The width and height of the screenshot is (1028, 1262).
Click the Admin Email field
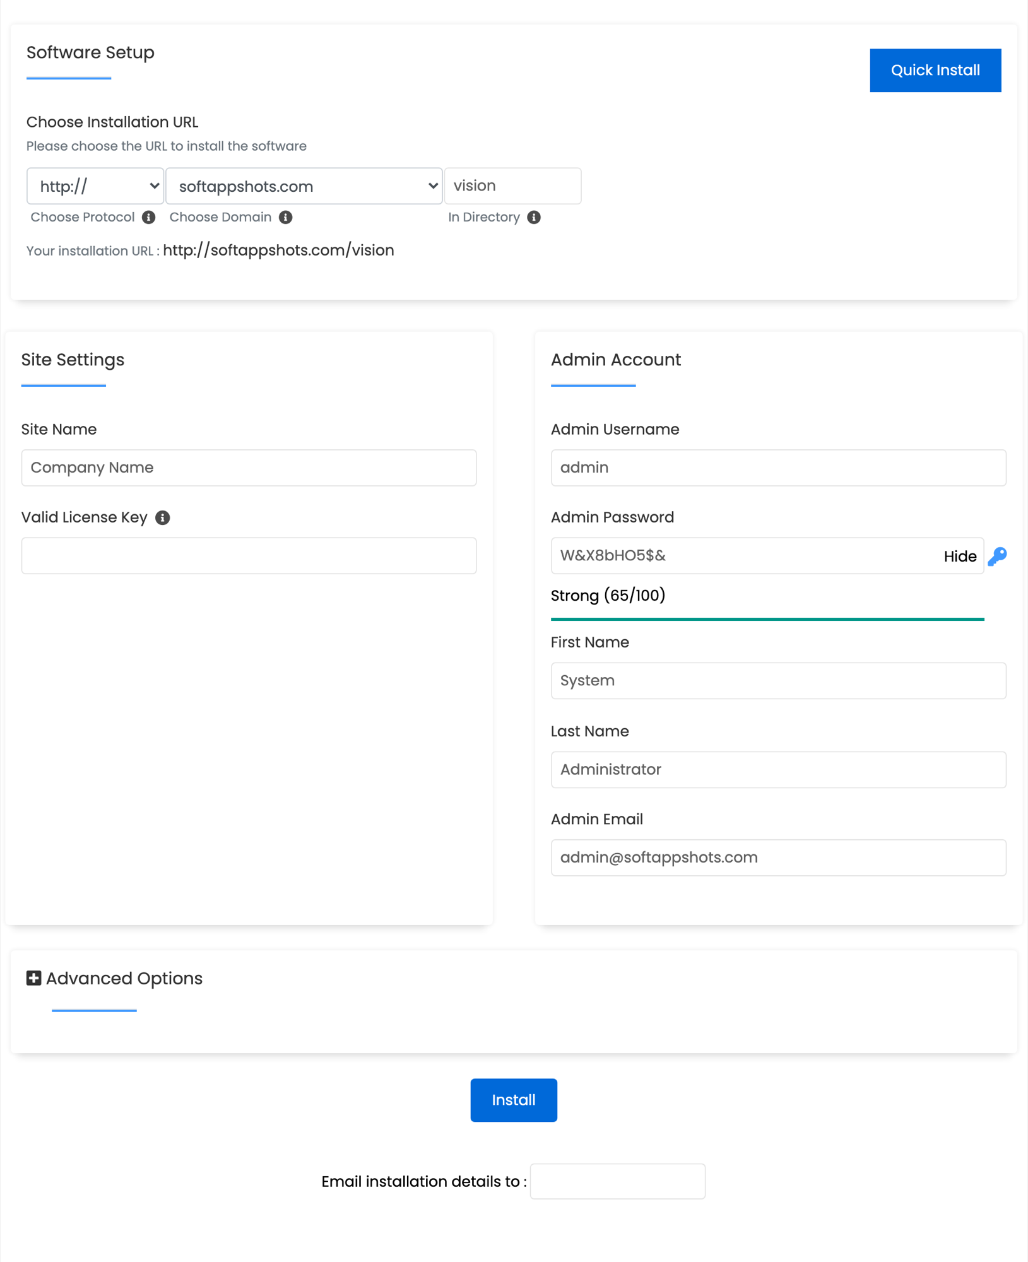point(778,857)
